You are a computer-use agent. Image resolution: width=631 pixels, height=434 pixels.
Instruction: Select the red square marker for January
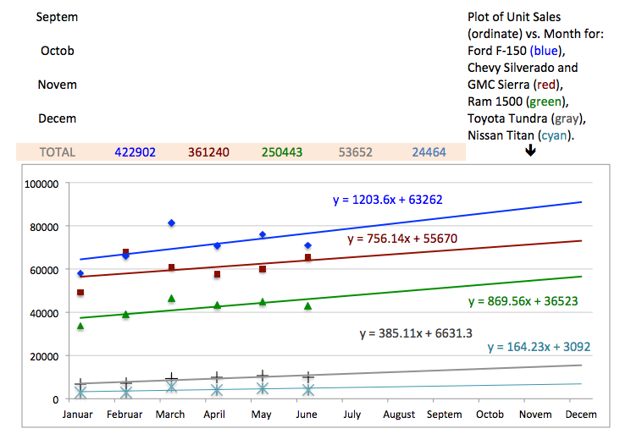80,293
